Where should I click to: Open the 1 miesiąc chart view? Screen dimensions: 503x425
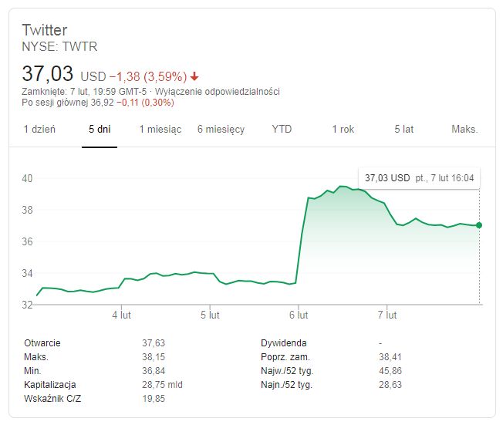(160, 130)
